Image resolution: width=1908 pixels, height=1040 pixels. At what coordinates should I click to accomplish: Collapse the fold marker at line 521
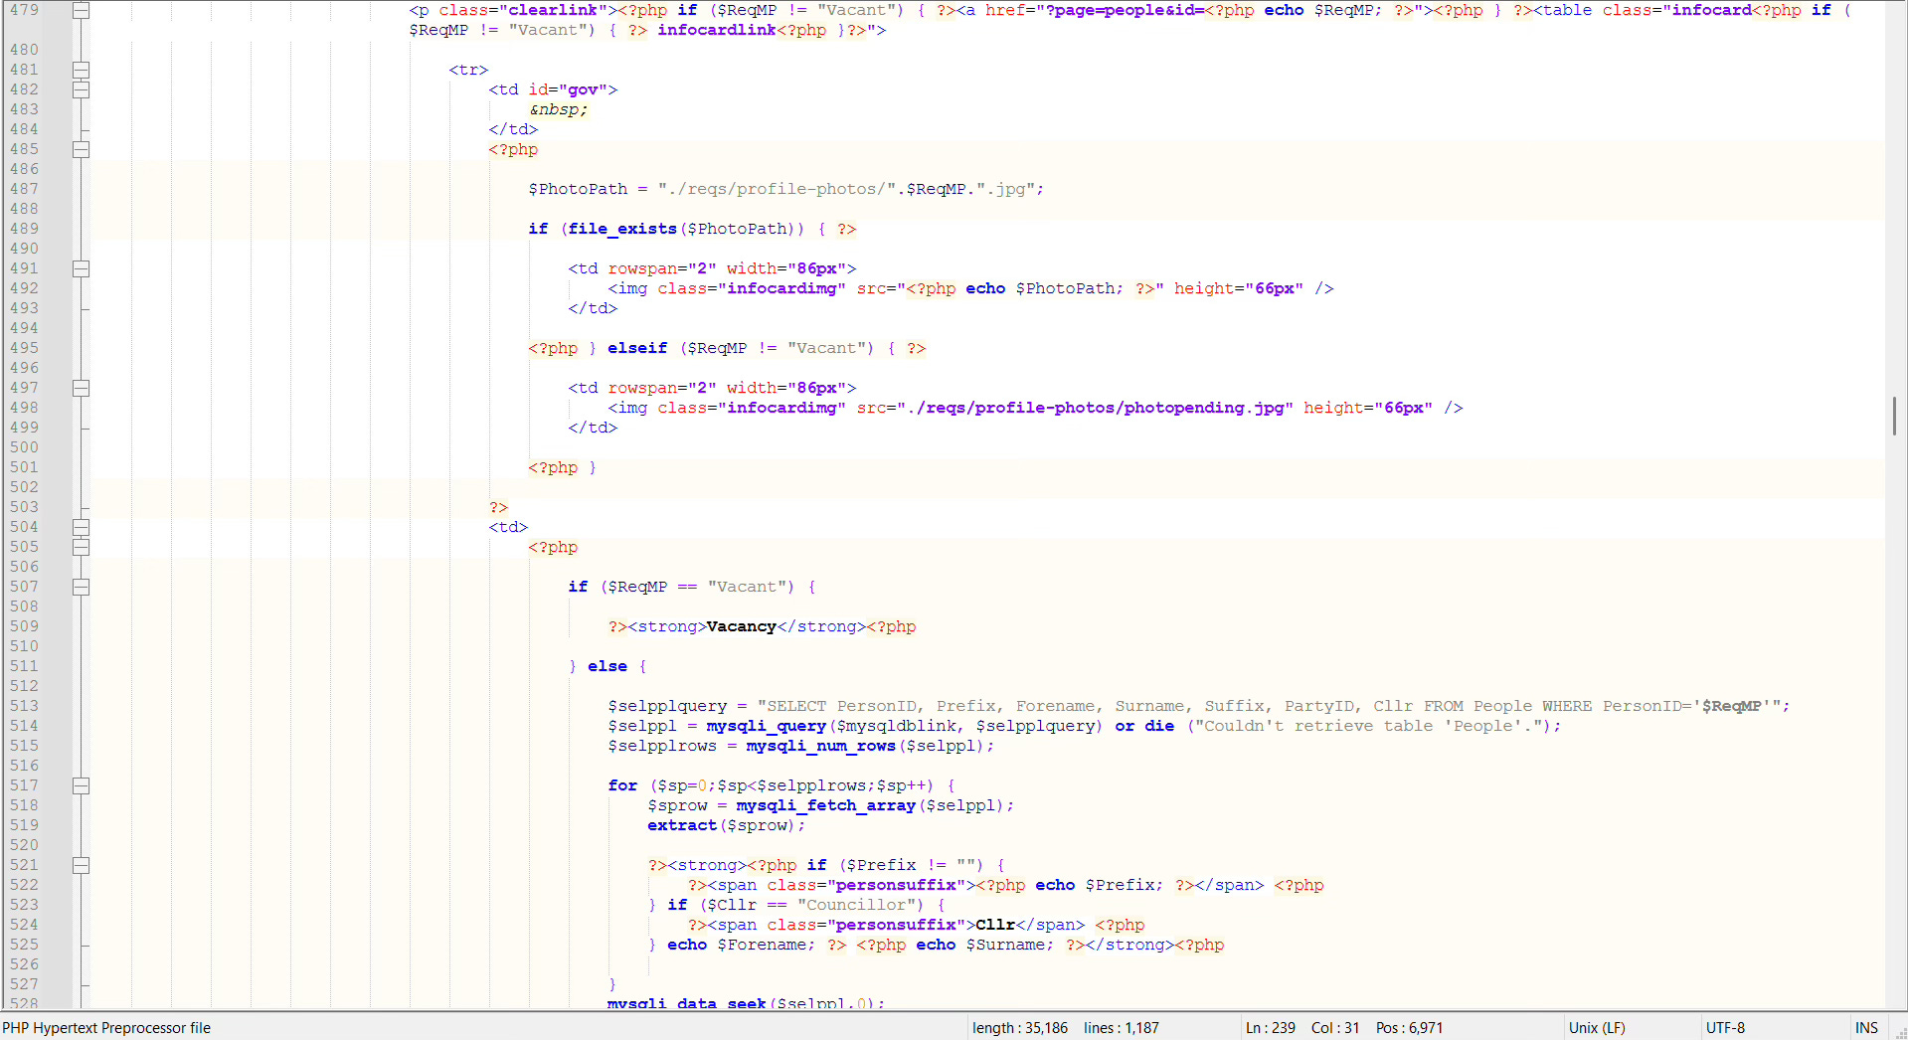pyautogui.click(x=82, y=865)
